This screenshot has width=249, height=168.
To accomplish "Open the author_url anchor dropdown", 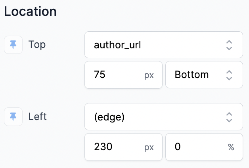I will pyautogui.click(x=164, y=45).
